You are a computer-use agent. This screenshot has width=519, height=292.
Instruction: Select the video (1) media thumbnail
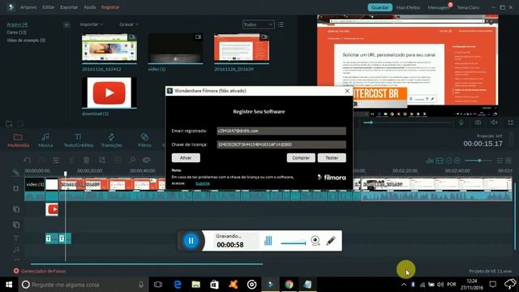coord(175,48)
